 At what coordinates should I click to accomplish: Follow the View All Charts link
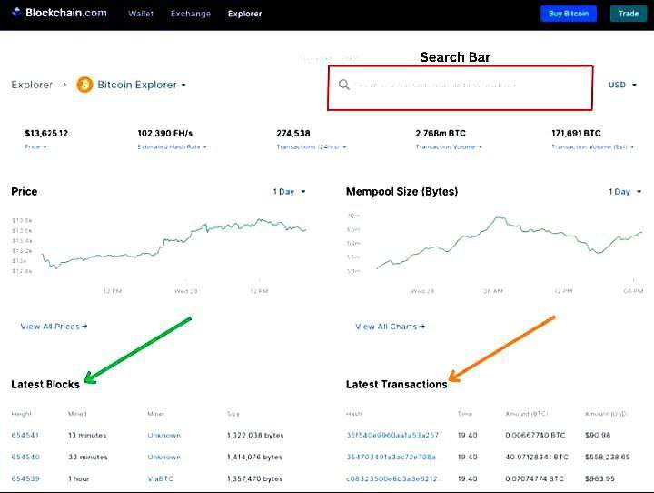coord(390,327)
